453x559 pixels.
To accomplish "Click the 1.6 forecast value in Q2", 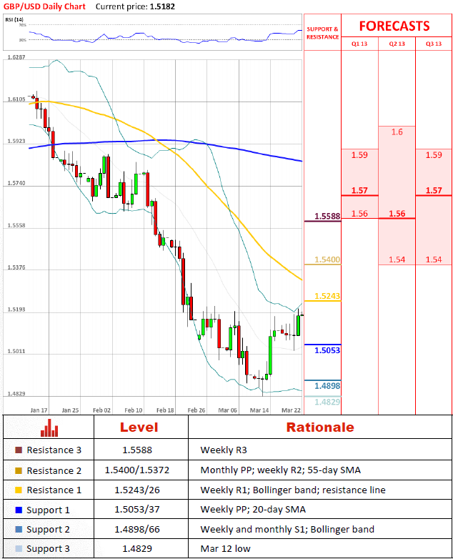I will click(x=397, y=132).
